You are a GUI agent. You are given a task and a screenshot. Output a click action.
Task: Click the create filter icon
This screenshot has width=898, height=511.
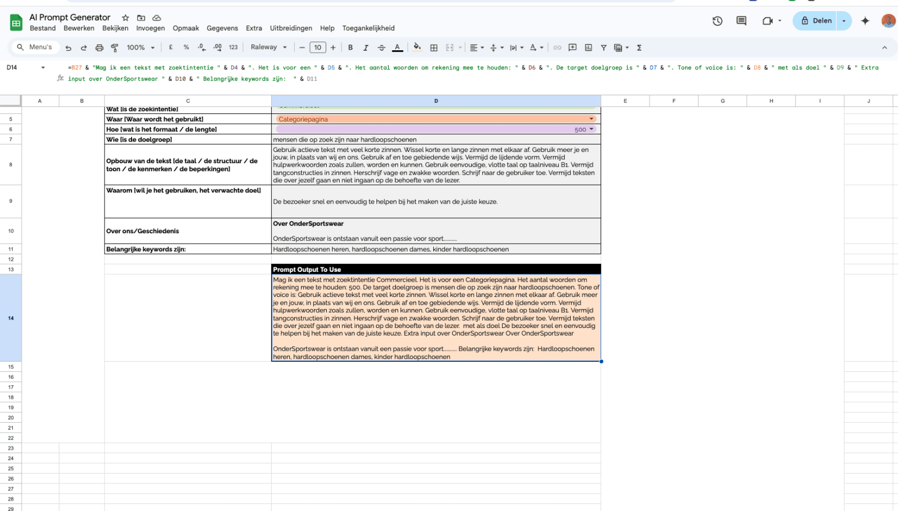[x=603, y=48]
